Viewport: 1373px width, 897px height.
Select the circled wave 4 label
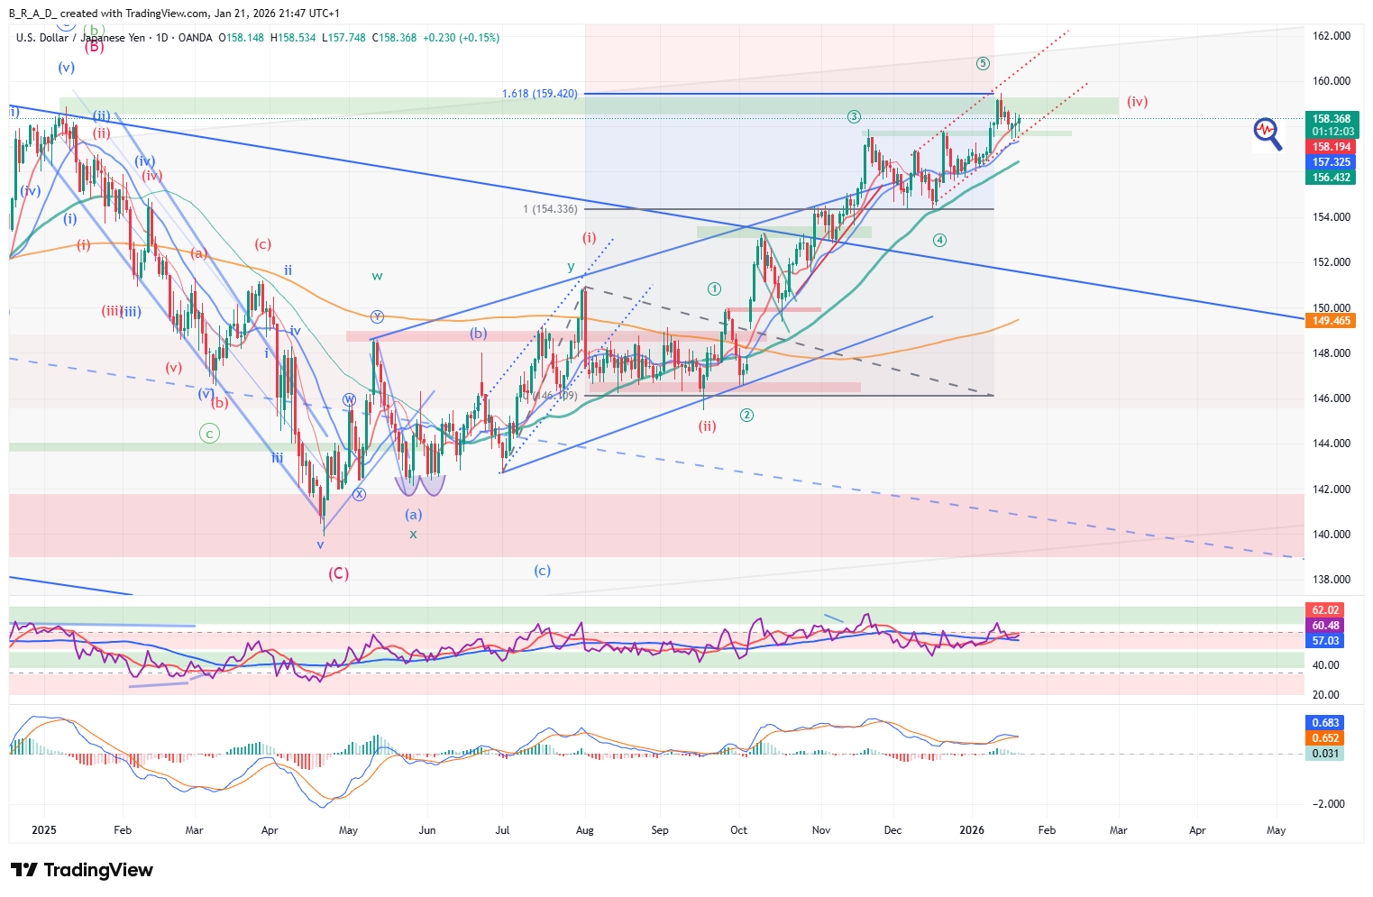[x=939, y=240]
